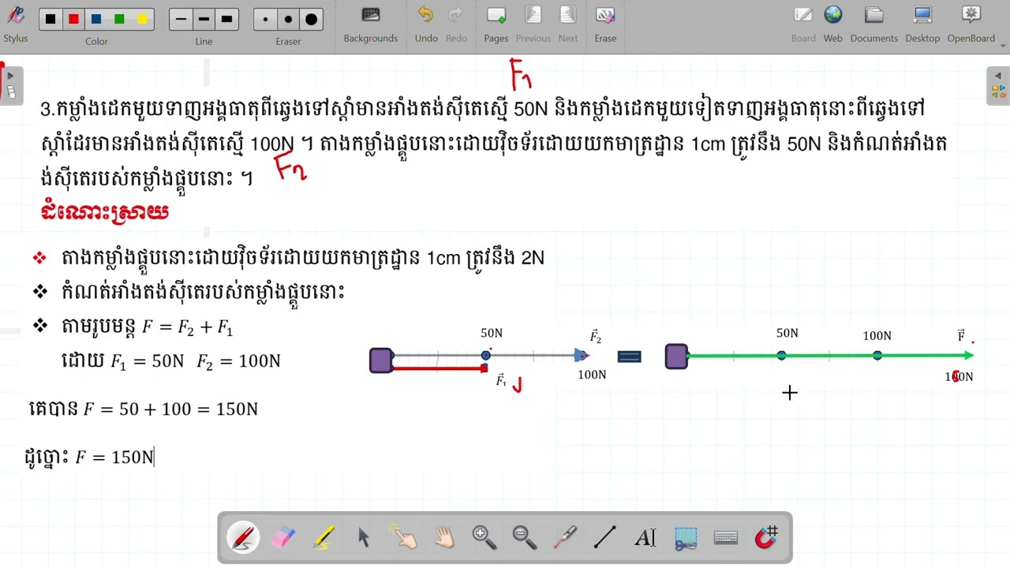Switch to Web mode

click(x=833, y=24)
